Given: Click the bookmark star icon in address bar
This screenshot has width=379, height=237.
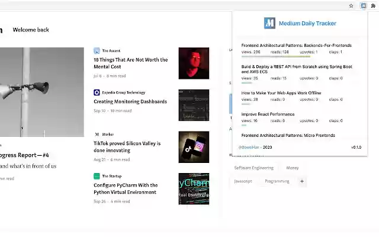Looking at the screenshot, I should 351,6.
